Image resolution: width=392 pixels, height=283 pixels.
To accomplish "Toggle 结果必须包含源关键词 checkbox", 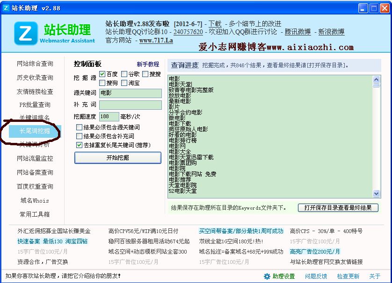I will [79, 127].
